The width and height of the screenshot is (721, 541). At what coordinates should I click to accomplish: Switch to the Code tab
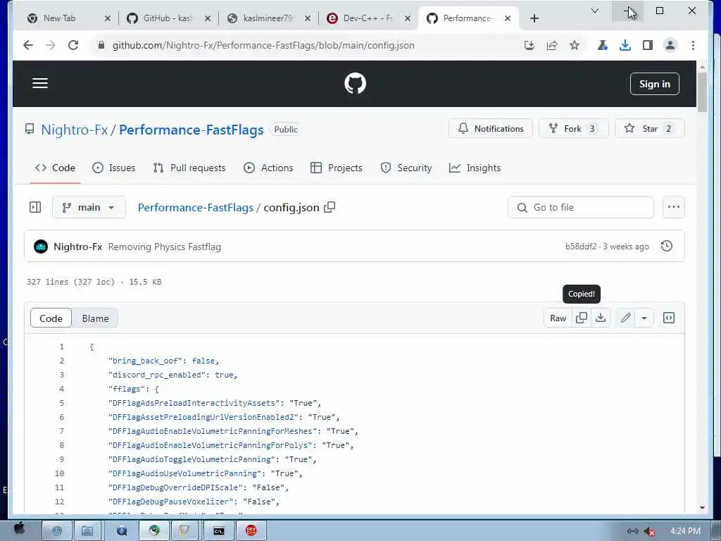(x=55, y=168)
